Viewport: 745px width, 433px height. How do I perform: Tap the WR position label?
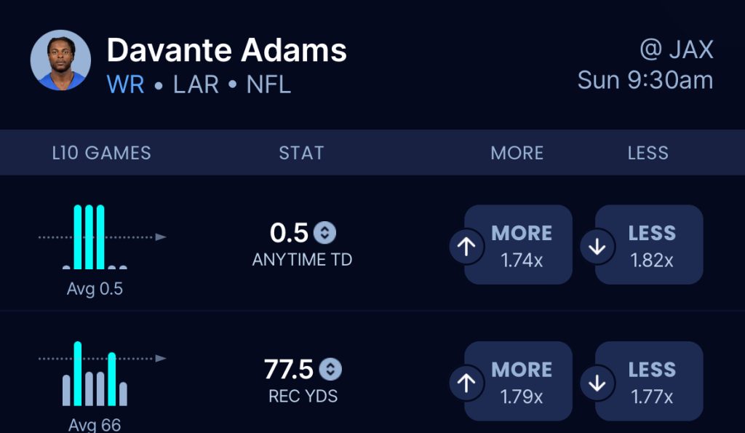(126, 84)
